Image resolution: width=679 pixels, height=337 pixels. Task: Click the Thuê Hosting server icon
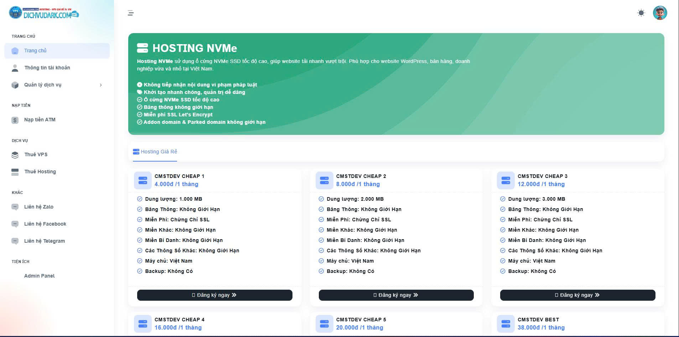click(x=15, y=172)
